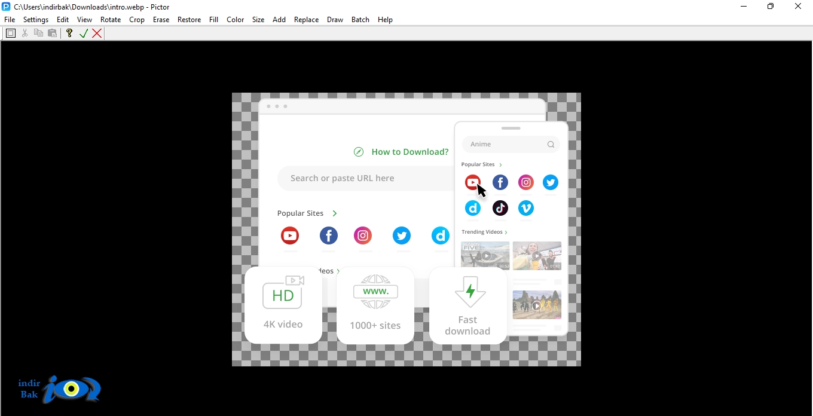
Task: Click the Paste clipboard toolbar icon
Action: 53,33
